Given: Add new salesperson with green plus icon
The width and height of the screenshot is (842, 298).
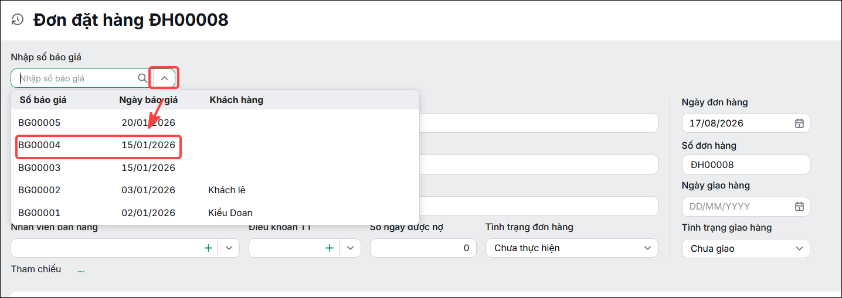Looking at the screenshot, I should (x=208, y=248).
